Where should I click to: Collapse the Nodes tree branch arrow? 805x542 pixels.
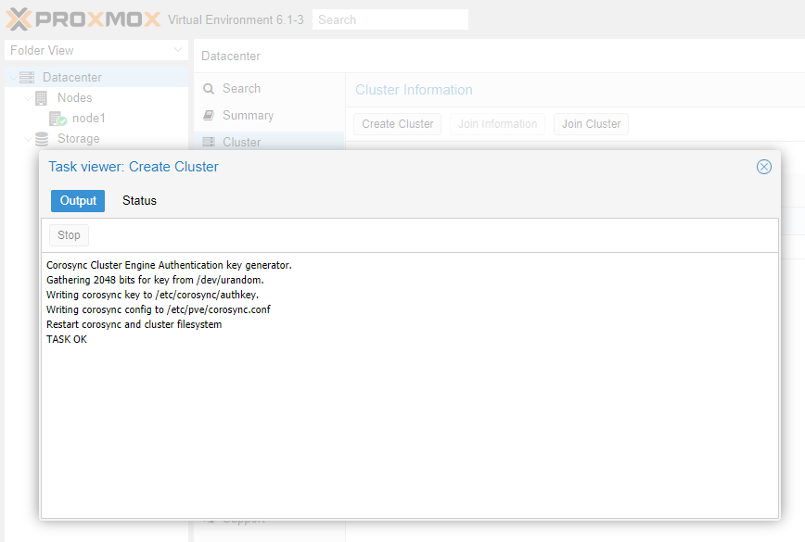coord(28,98)
